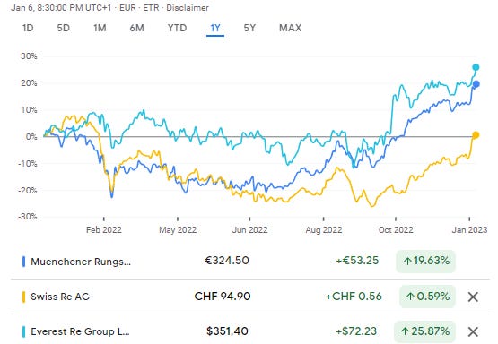The width and height of the screenshot is (498, 344).
Task: Click the Aug 2022 axis label
Action: tap(324, 230)
